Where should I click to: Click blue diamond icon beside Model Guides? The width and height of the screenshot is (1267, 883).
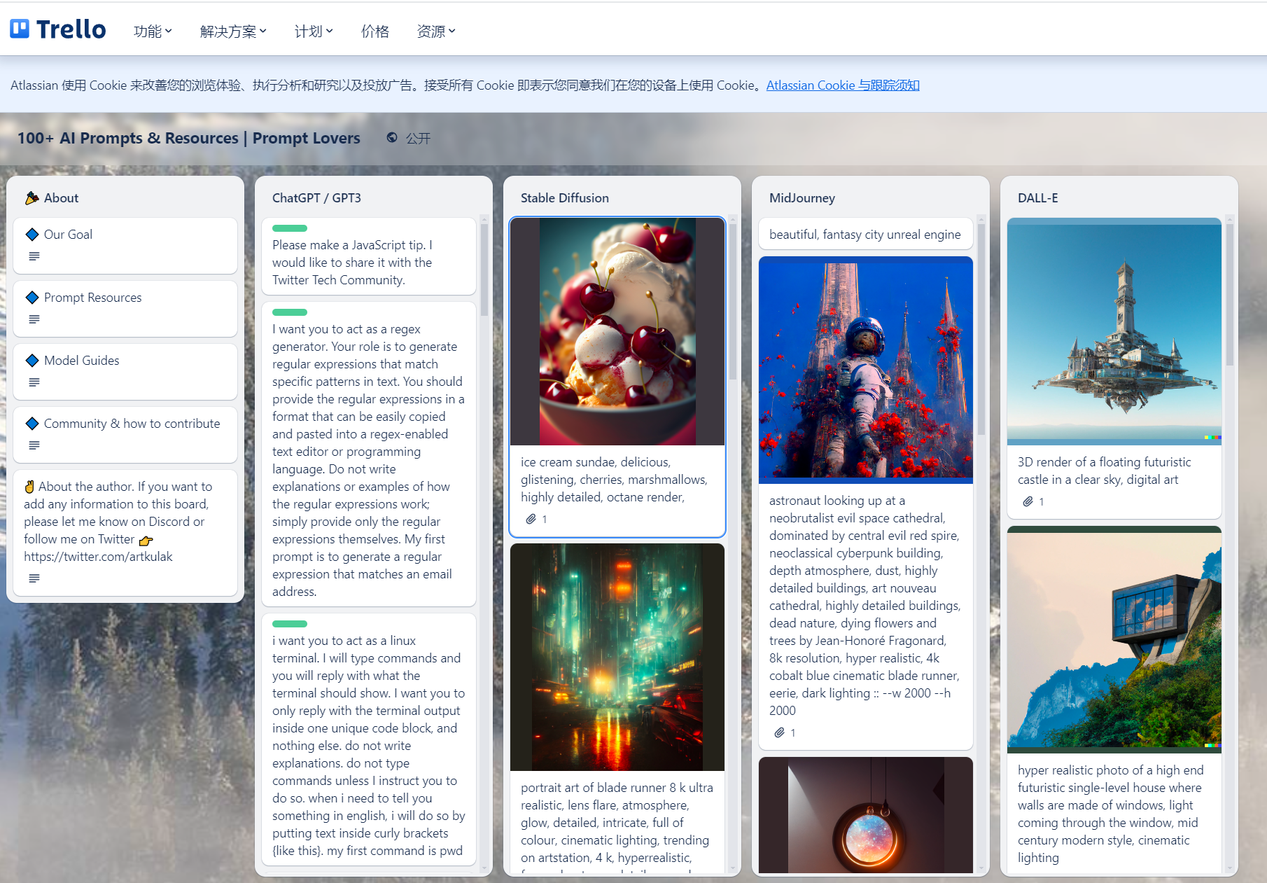[31, 361]
